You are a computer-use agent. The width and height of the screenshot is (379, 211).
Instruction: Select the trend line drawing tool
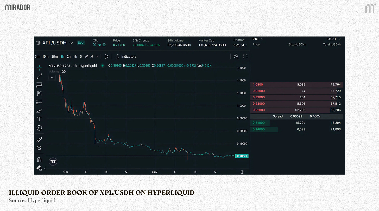tap(39, 76)
